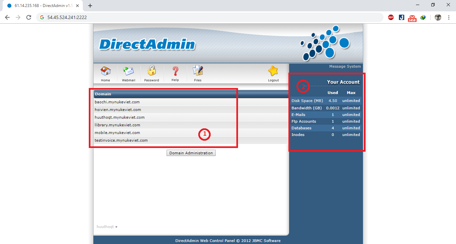The height and width of the screenshot is (244, 456).
Task: Open the mobile.mynukeviet.com domain
Action: [x=117, y=133]
